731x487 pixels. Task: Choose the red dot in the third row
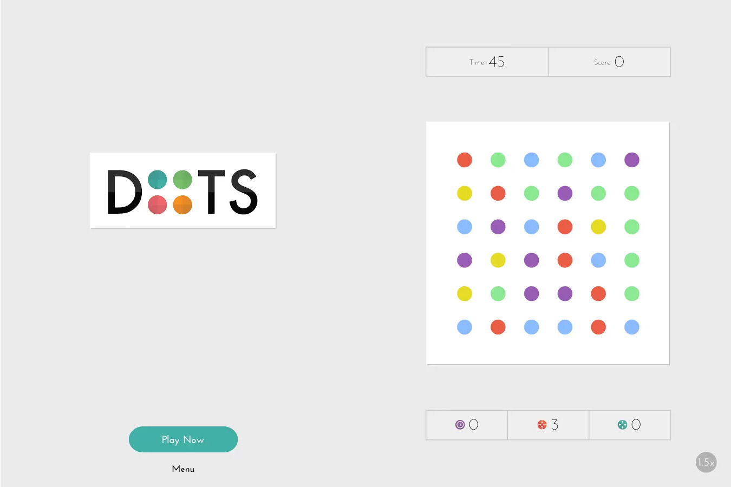pyautogui.click(x=565, y=227)
